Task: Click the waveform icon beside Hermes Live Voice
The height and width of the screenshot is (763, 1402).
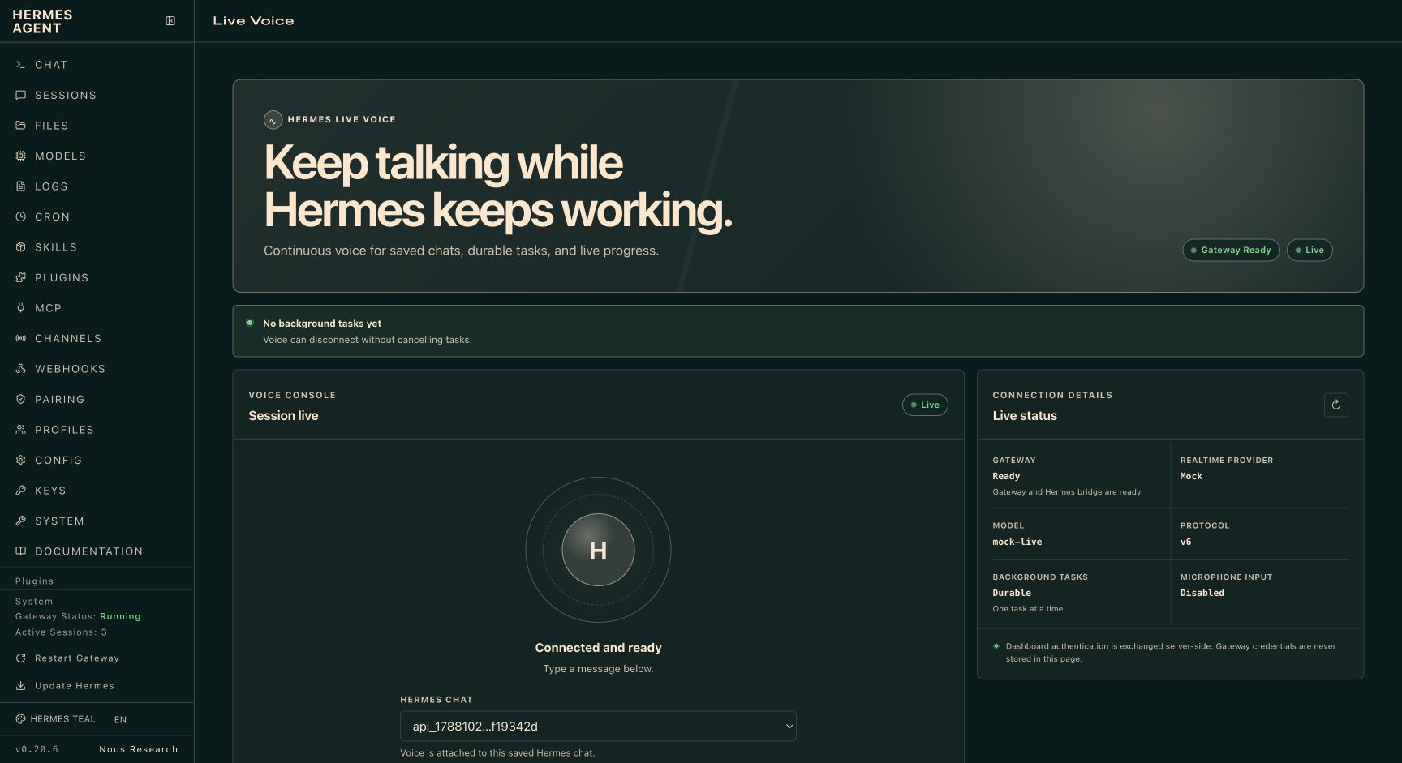Action: (x=273, y=120)
